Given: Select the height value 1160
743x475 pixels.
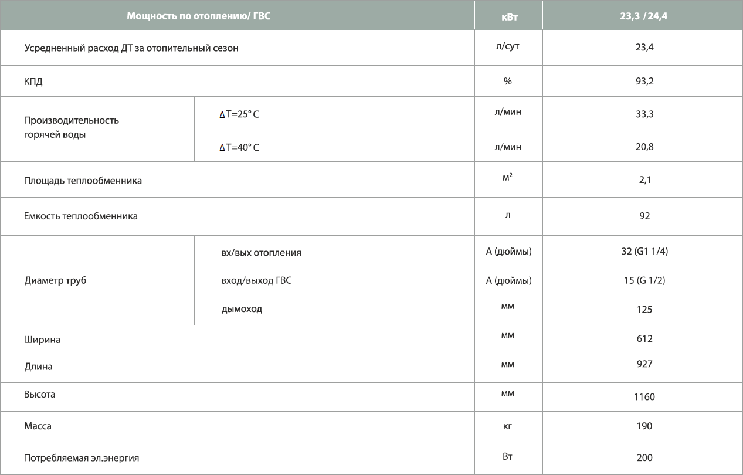Looking at the screenshot, I should pyautogui.click(x=644, y=397).
